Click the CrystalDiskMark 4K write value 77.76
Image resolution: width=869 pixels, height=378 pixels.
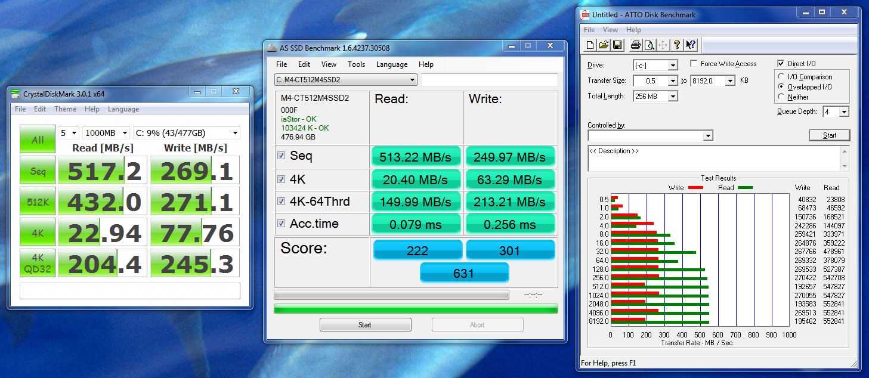click(194, 234)
